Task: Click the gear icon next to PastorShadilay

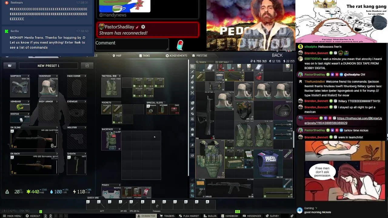Action: (x=143, y=27)
